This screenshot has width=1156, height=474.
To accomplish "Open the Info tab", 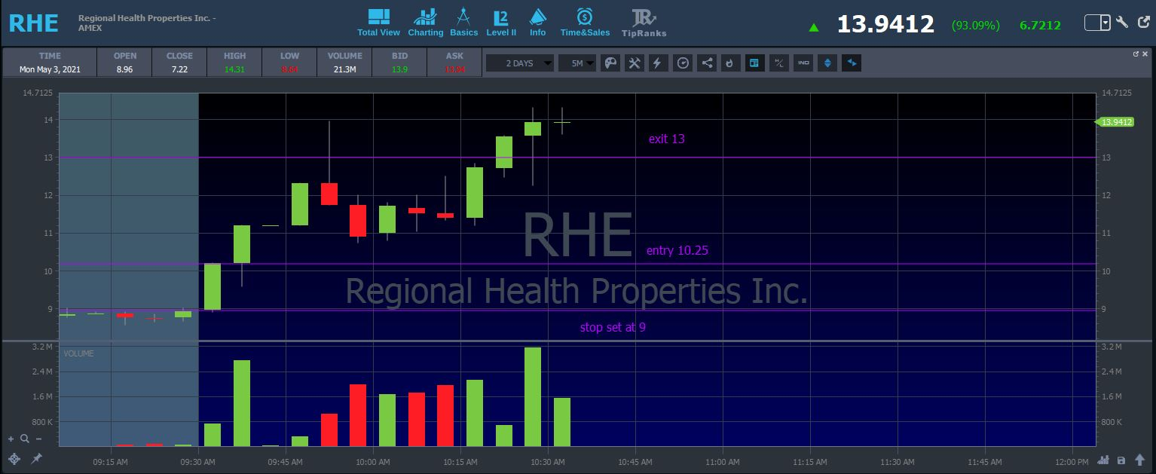I will 537,23.
